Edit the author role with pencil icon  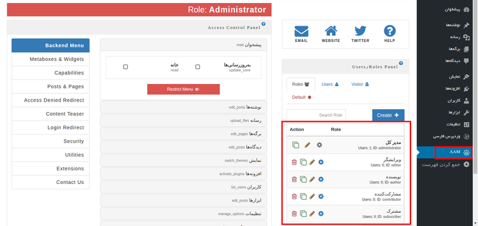312,179
